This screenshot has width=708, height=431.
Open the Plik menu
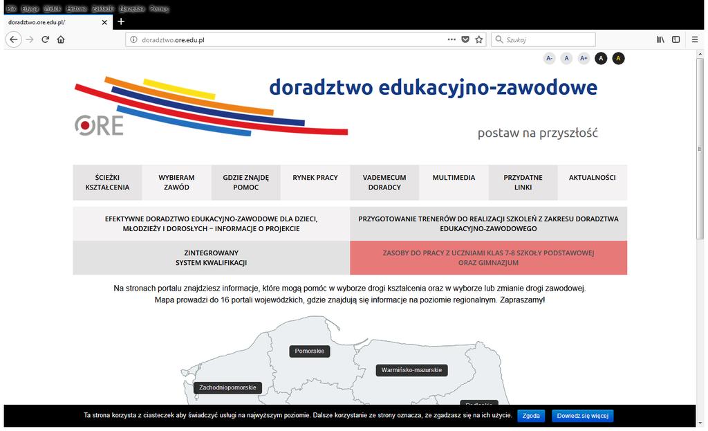click(11, 8)
